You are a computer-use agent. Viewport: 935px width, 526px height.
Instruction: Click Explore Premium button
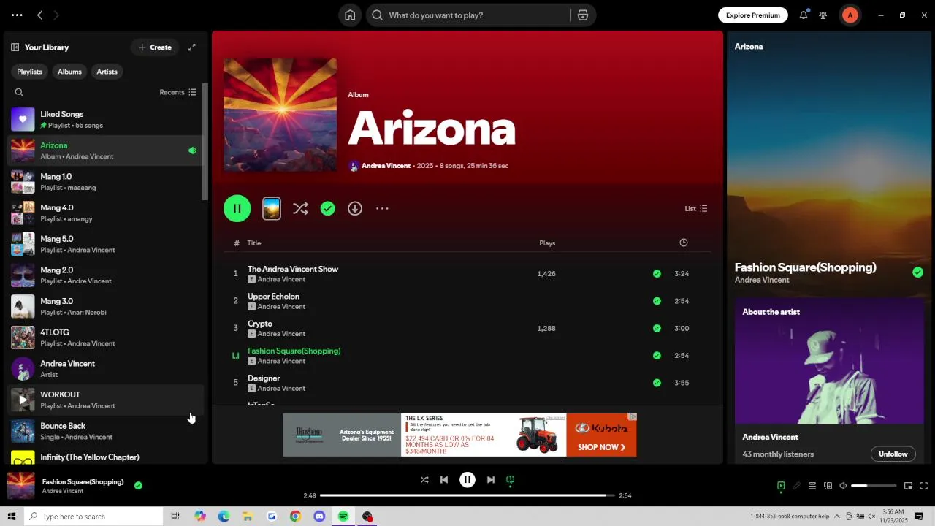(x=752, y=15)
